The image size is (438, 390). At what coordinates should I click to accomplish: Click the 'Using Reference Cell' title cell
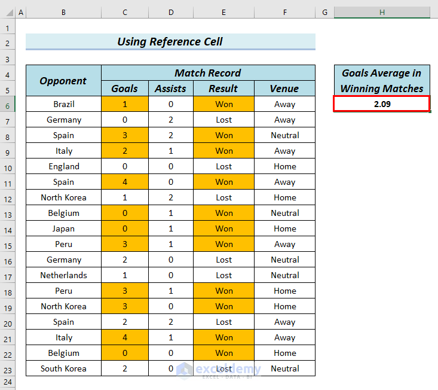[170, 42]
